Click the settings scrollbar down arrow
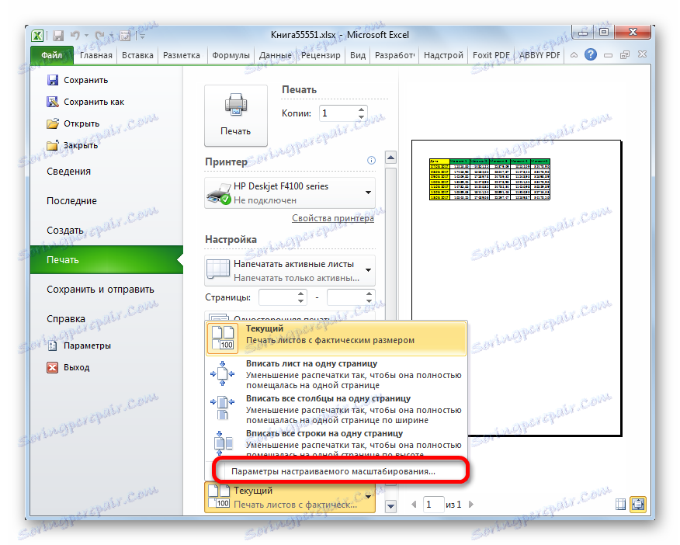Viewport: 680px width, 545px height. tap(390, 506)
